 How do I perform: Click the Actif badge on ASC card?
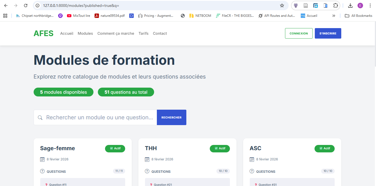324,149
